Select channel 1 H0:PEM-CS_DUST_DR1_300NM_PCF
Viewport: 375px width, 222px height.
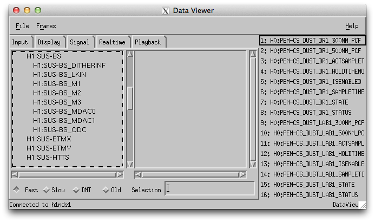(312, 41)
